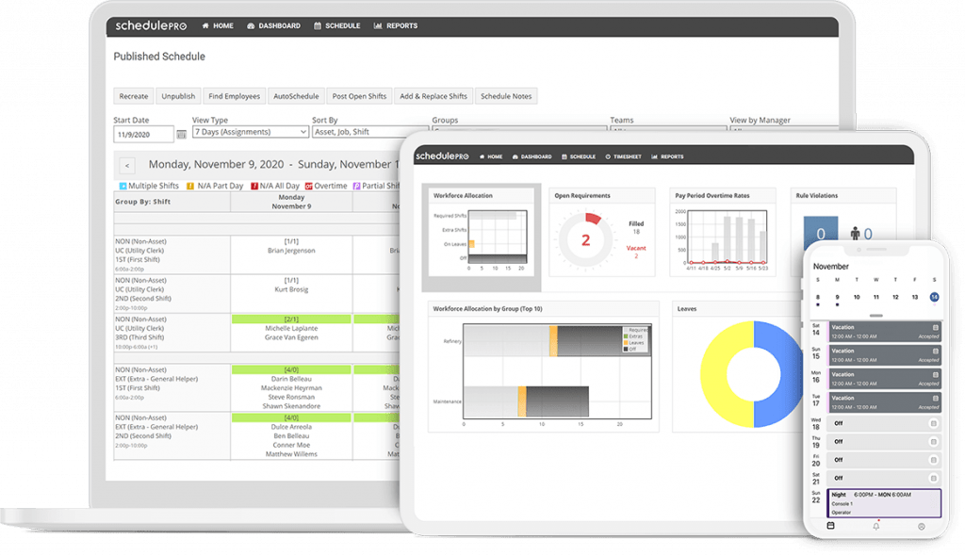Open the calendar picker beside Start Date

click(x=182, y=134)
